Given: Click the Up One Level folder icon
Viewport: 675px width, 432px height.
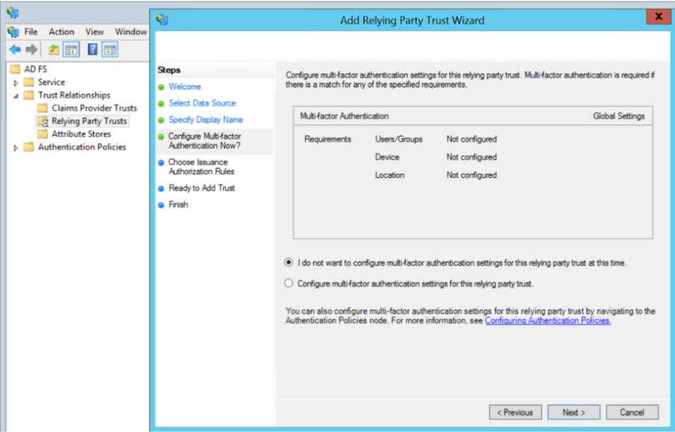Looking at the screenshot, I should click(54, 49).
